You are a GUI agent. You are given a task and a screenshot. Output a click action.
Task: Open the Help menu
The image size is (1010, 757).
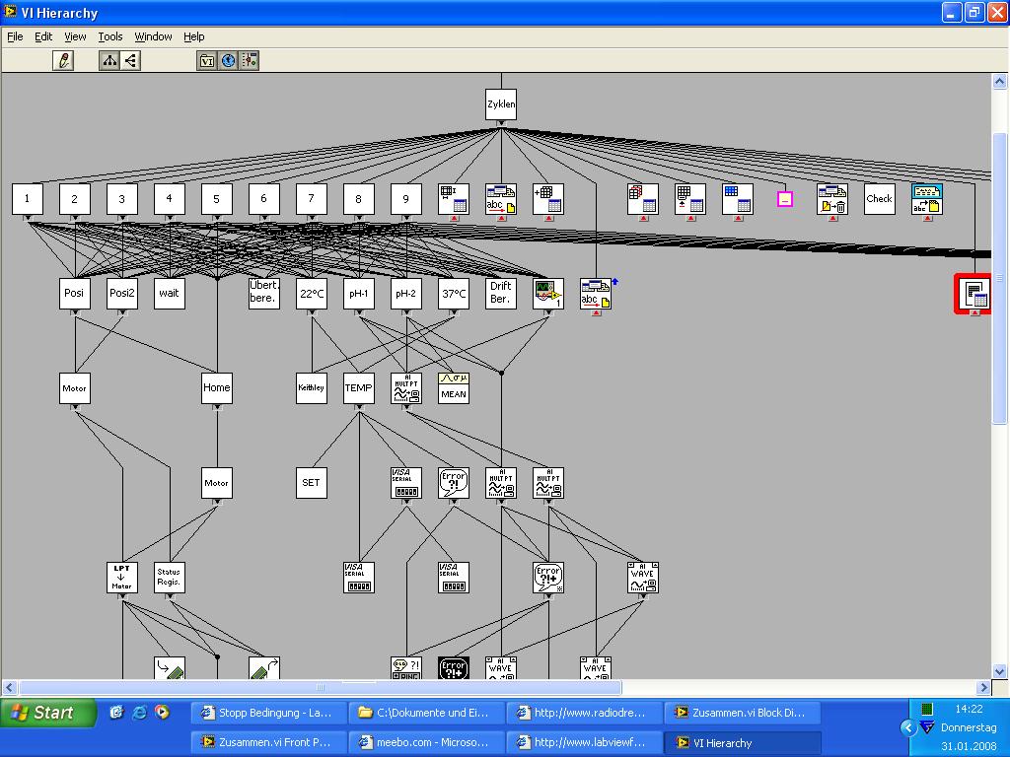tap(194, 36)
